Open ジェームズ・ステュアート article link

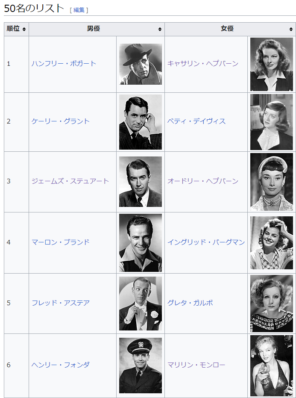(x=70, y=181)
